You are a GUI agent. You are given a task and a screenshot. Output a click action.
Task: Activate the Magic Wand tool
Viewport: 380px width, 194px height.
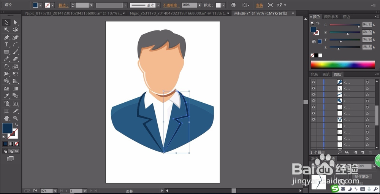(x=6, y=30)
